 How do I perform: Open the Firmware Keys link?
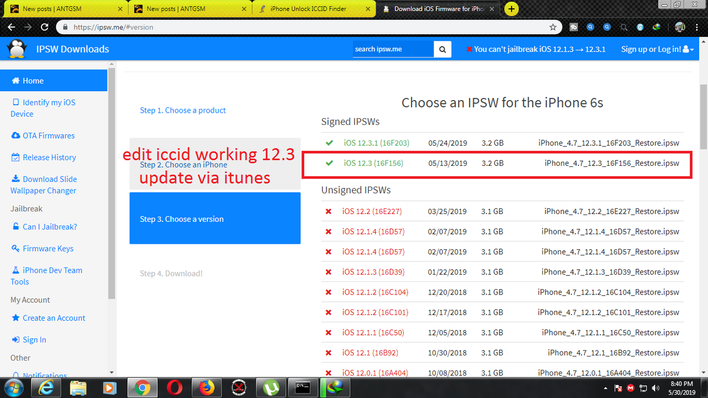click(48, 249)
